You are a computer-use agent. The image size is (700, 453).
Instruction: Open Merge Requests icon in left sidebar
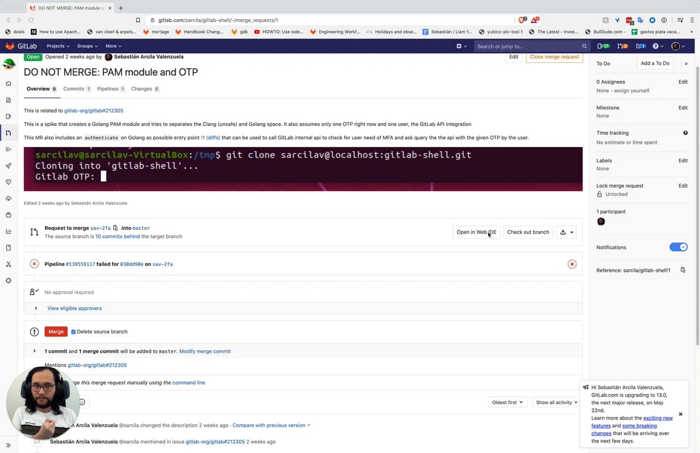point(8,133)
